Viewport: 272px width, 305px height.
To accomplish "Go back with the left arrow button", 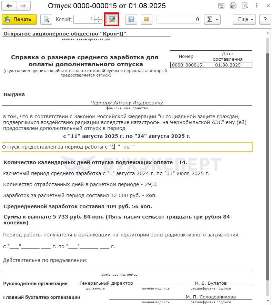I will pyautogui.click(x=9, y=6).
